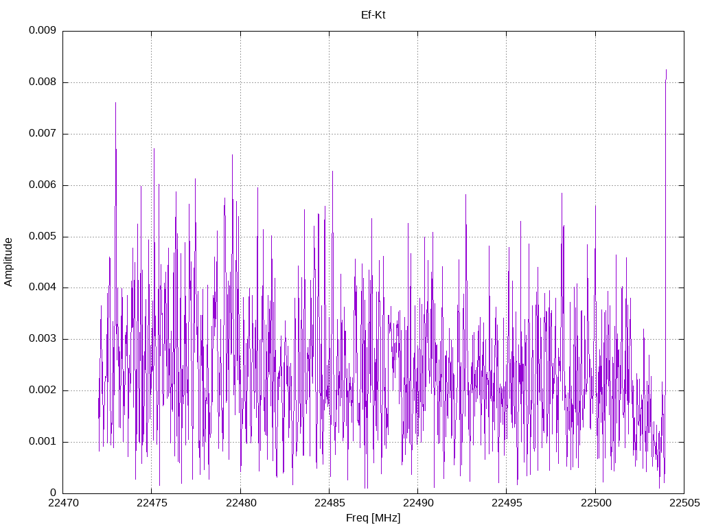Click x-axis tick label 22475
Screen dimensions: 703x527
(x=152, y=503)
